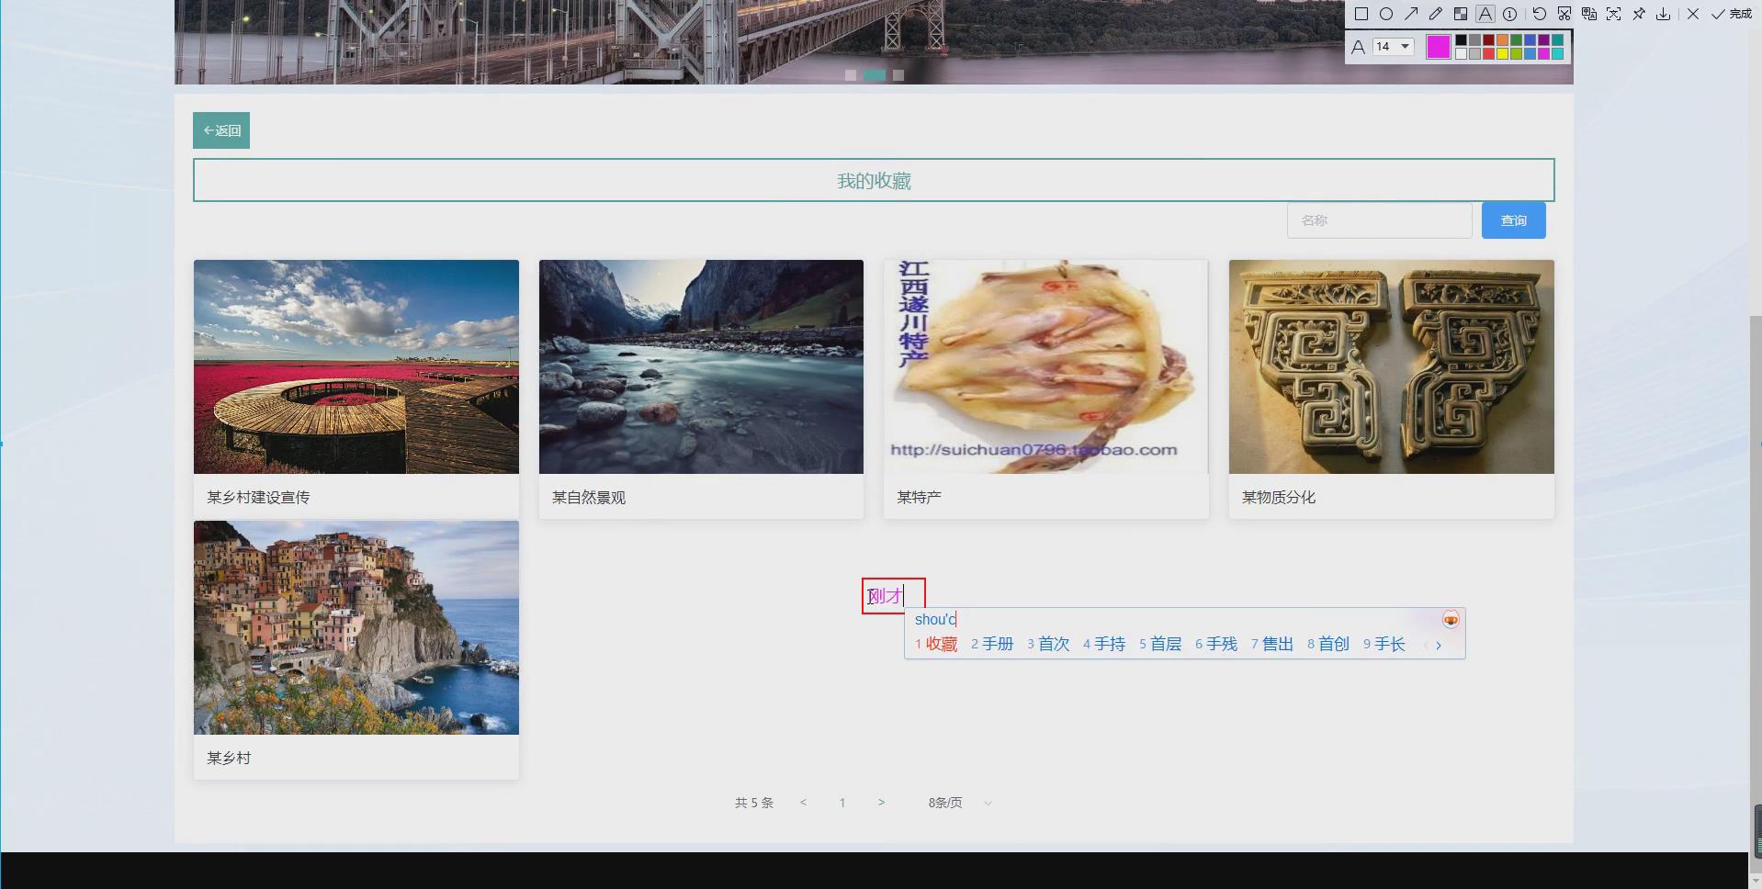This screenshot has height=889, width=1762.
Task: Undo the last annotation
Action: [1539, 14]
